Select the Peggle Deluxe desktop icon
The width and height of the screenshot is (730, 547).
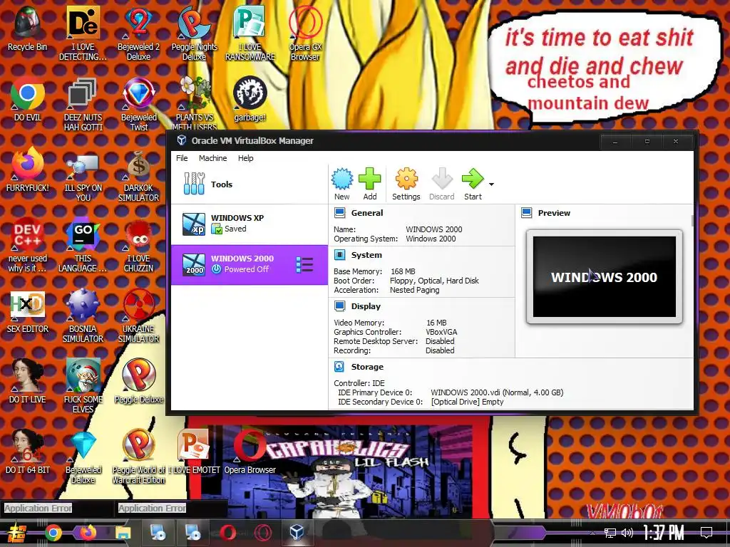coord(139,380)
